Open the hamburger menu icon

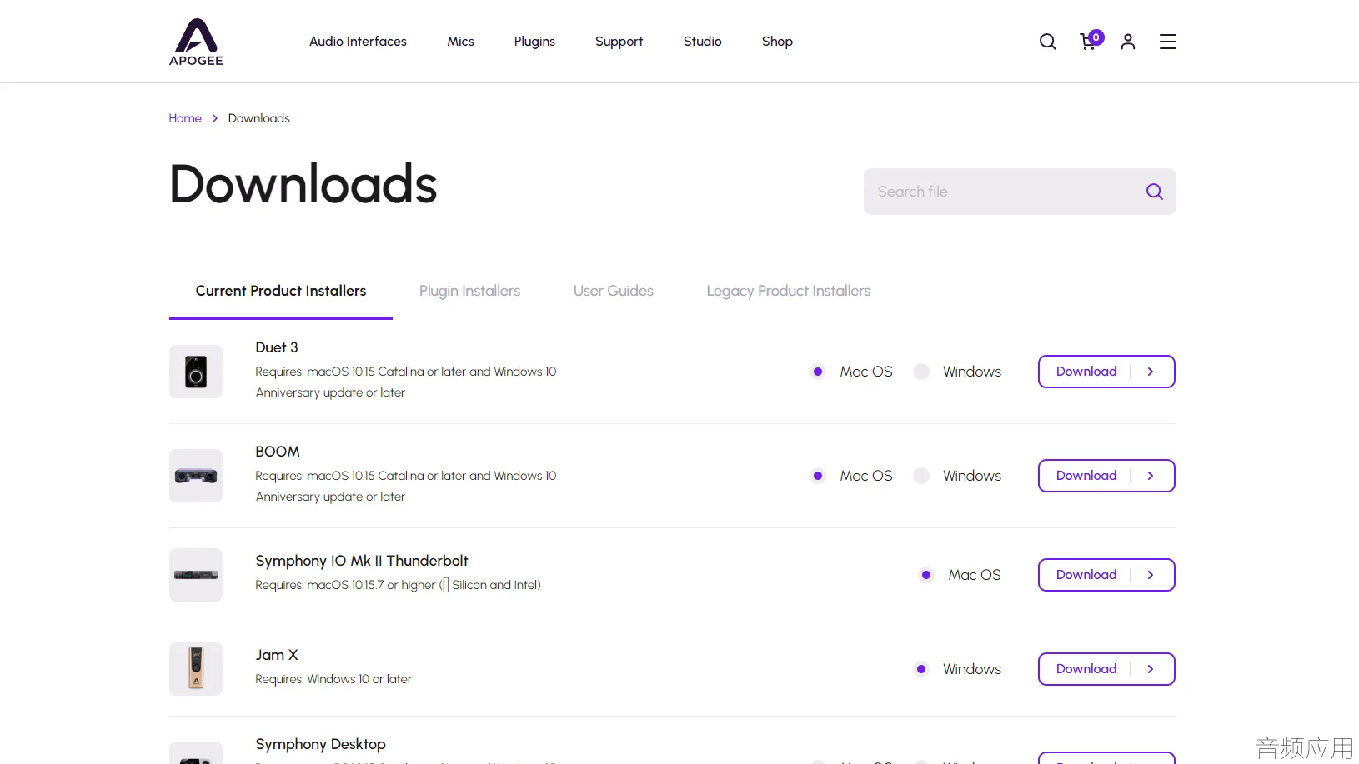click(1168, 42)
